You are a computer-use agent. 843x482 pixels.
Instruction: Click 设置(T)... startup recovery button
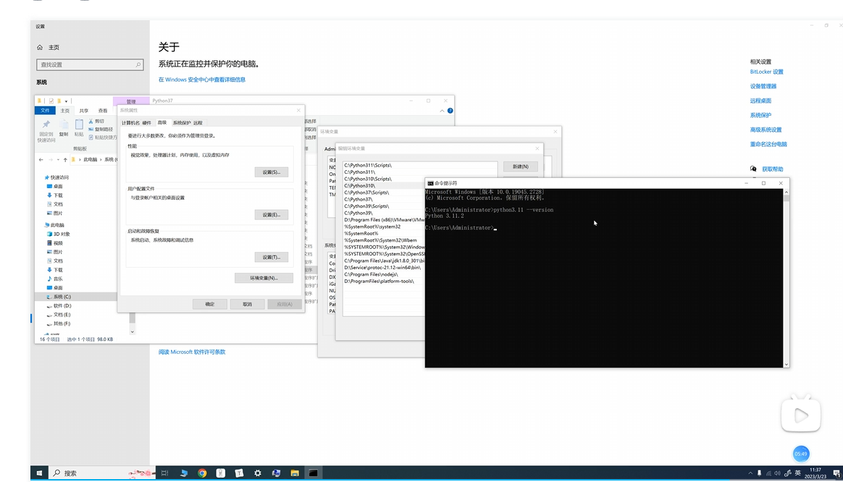click(x=272, y=257)
